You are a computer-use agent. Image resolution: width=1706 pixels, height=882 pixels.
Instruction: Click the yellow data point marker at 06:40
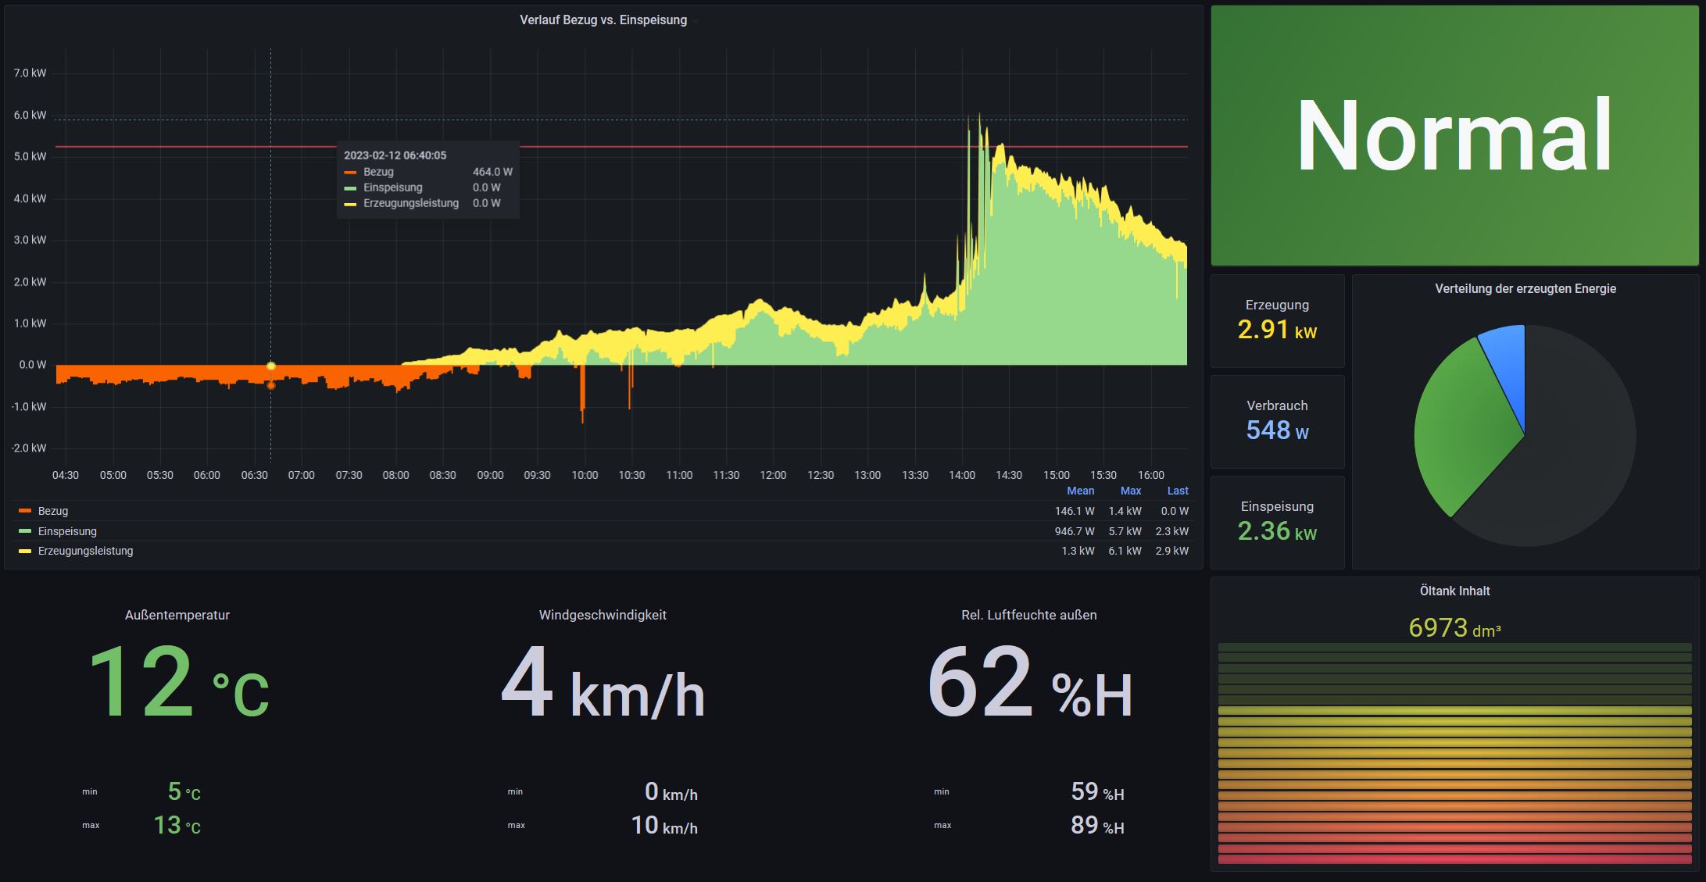(271, 366)
